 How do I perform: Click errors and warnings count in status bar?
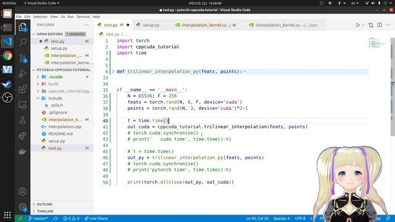pyautogui.click(x=71, y=218)
